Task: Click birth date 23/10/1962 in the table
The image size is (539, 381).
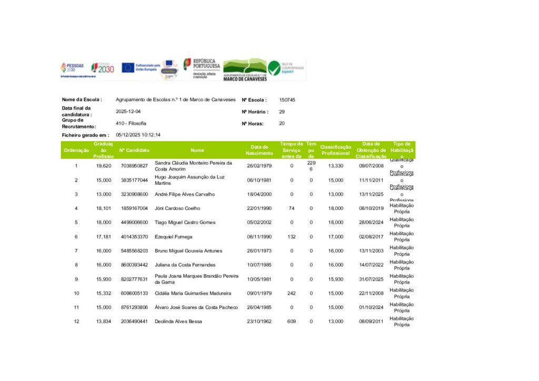Action: [259, 322]
